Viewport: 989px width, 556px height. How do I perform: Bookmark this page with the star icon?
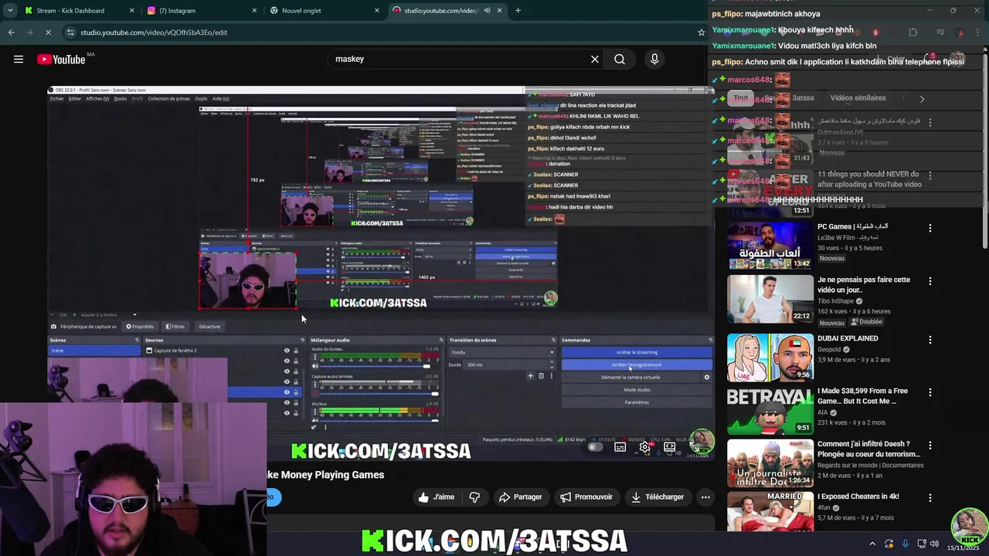coord(702,32)
